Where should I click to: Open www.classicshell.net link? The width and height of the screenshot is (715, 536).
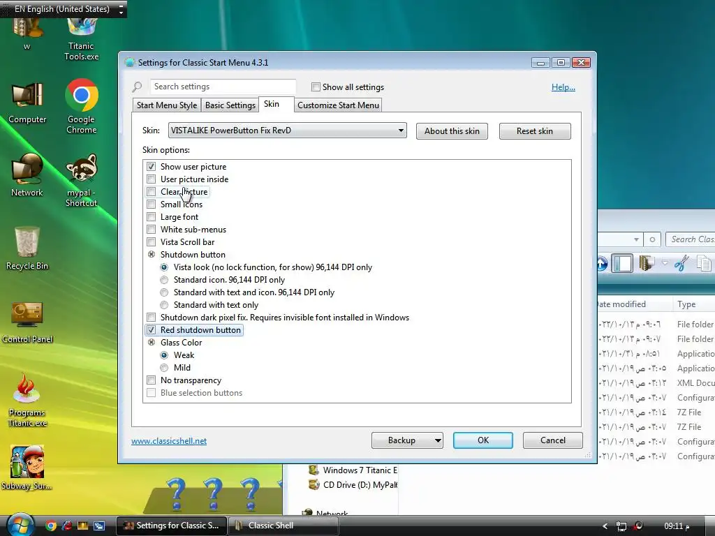pyautogui.click(x=169, y=441)
